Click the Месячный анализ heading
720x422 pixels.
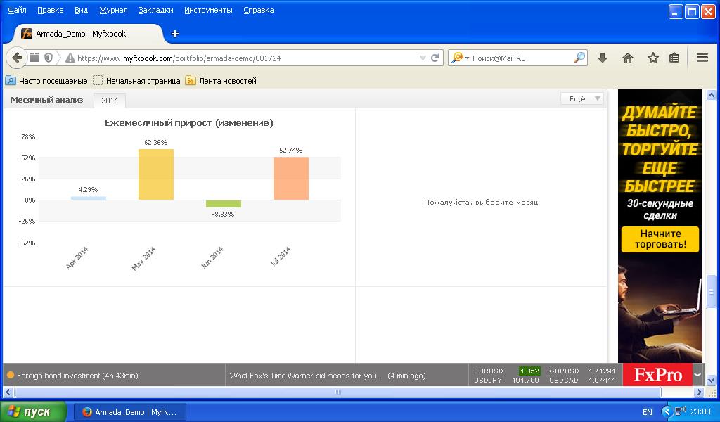tap(47, 100)
